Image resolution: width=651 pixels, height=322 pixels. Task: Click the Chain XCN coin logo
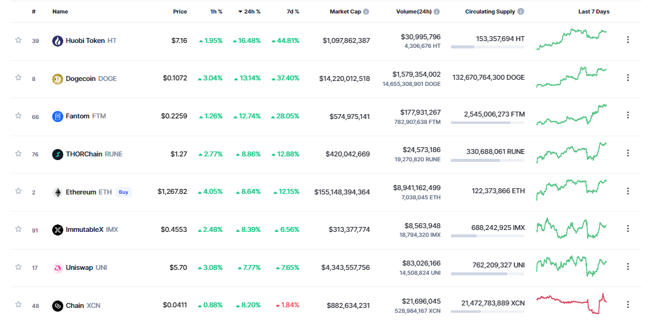(58, 306)
